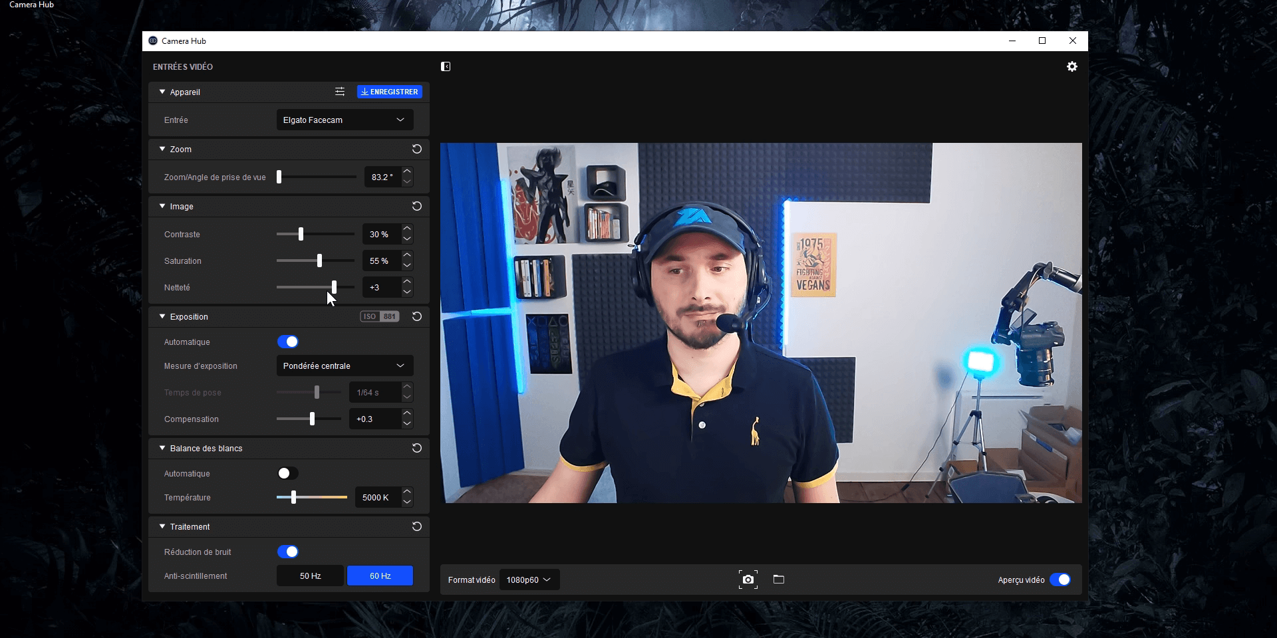This screenshot has height=638, width=1277.
Task: Turn off Réduction de bruit
Action: coord(288,552)
